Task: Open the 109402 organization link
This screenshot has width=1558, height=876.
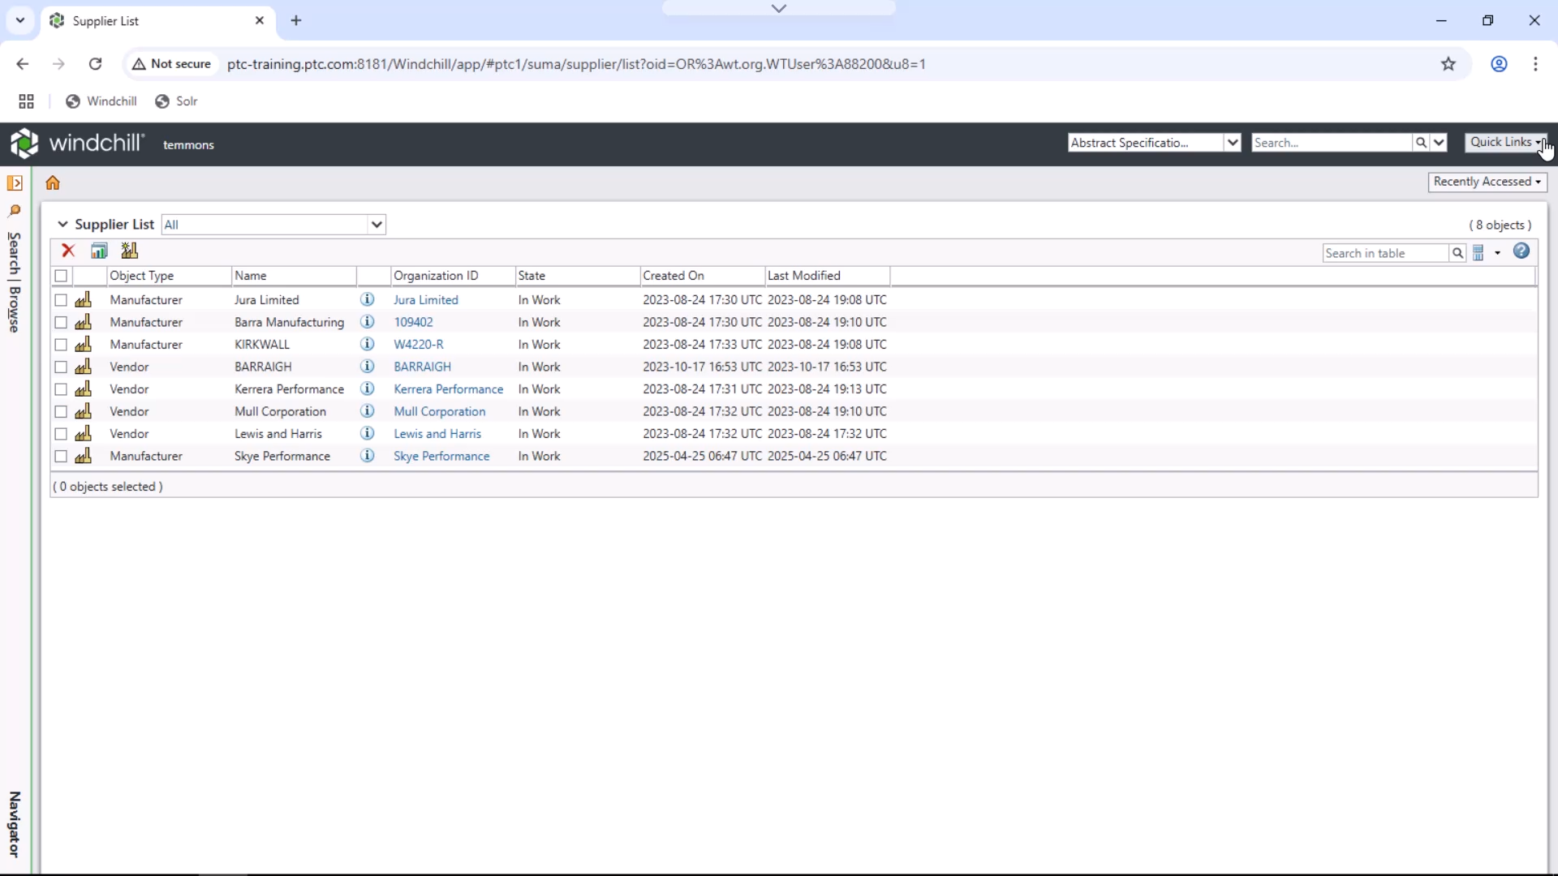Action: 413,322
